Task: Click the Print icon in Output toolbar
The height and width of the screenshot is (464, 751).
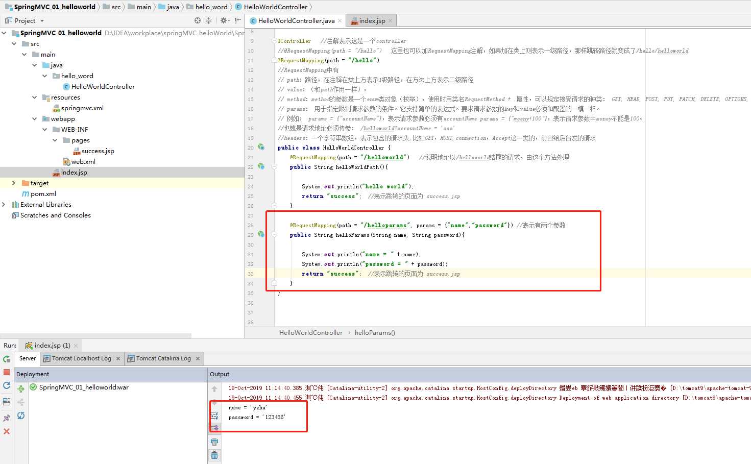Action: coord(214,442)
